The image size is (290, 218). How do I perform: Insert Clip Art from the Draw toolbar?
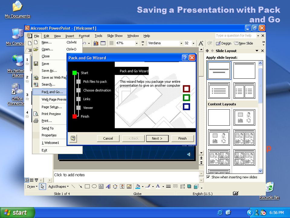click(122, 186)
